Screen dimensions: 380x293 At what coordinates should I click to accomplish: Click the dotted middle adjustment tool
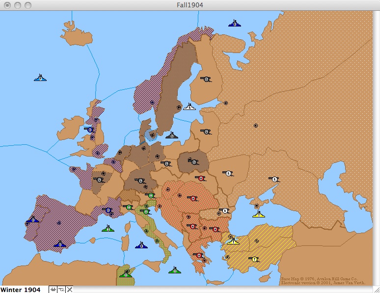(x=61, y=290)
